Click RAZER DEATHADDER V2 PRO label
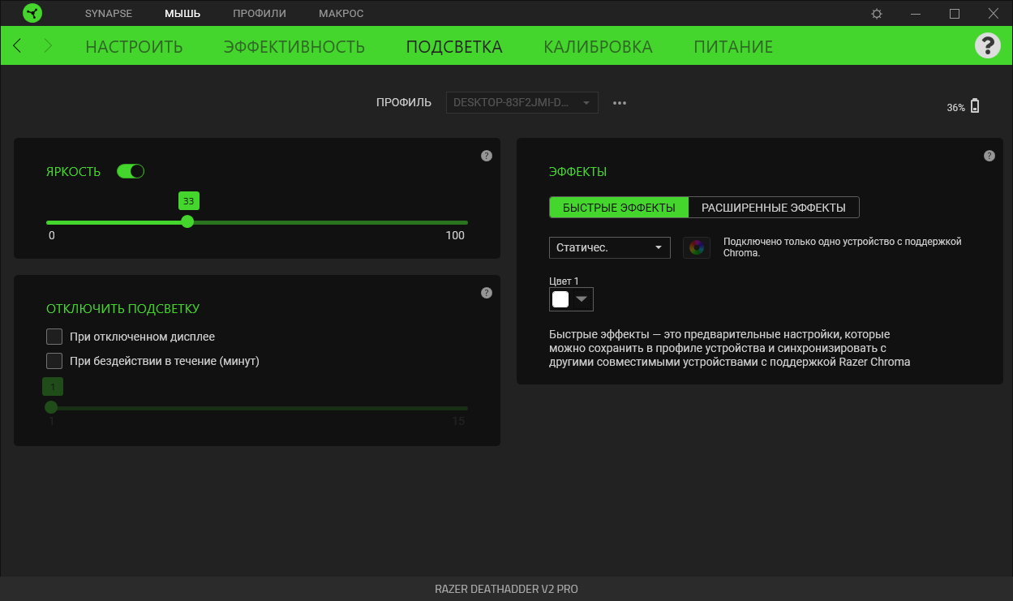1013x601 pixels. tap(506, 589)
